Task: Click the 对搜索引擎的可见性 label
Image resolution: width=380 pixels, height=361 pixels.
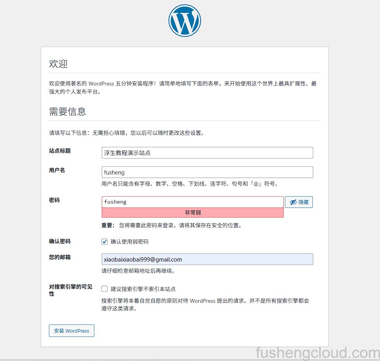Action: [x=71, y=290]
